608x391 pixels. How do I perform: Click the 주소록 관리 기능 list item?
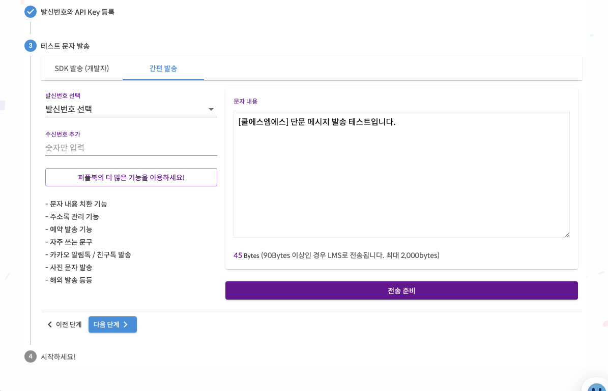[x=72, y=217]
